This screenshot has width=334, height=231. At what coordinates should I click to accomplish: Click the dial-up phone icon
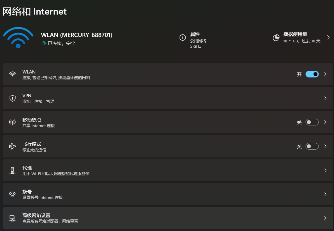click(x=13, y=194)
